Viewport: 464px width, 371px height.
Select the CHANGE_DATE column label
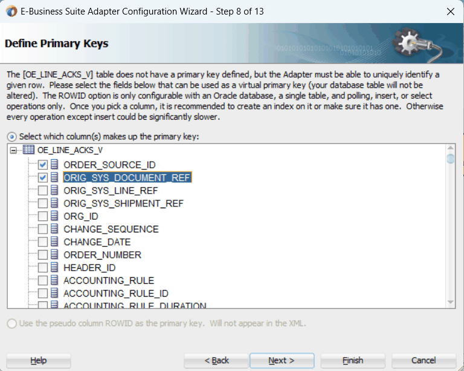[97, 242]
